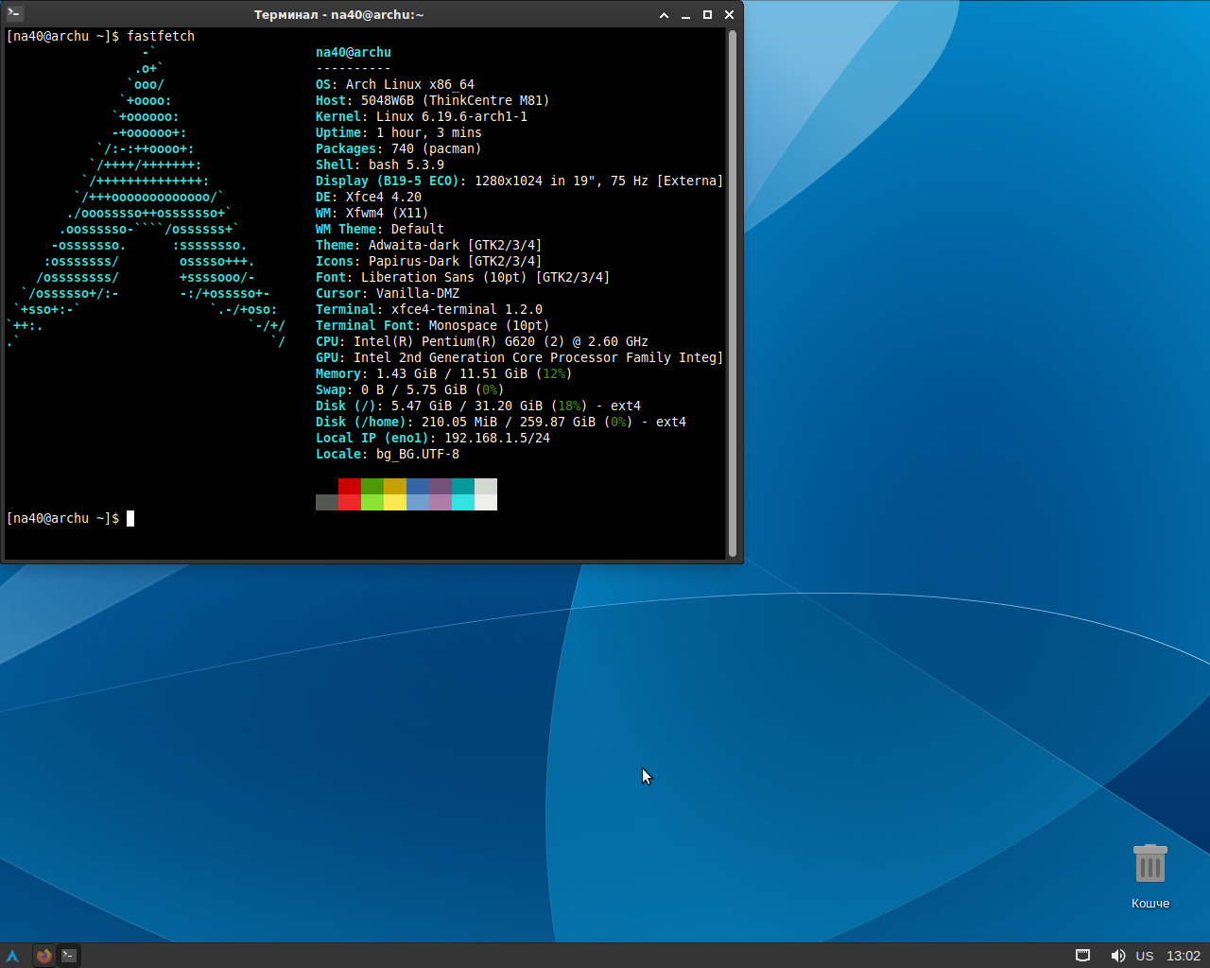Open the Arch Linux applications menu
The image size is (1210, 968).
pyautogui.click(x=12, y=956)
